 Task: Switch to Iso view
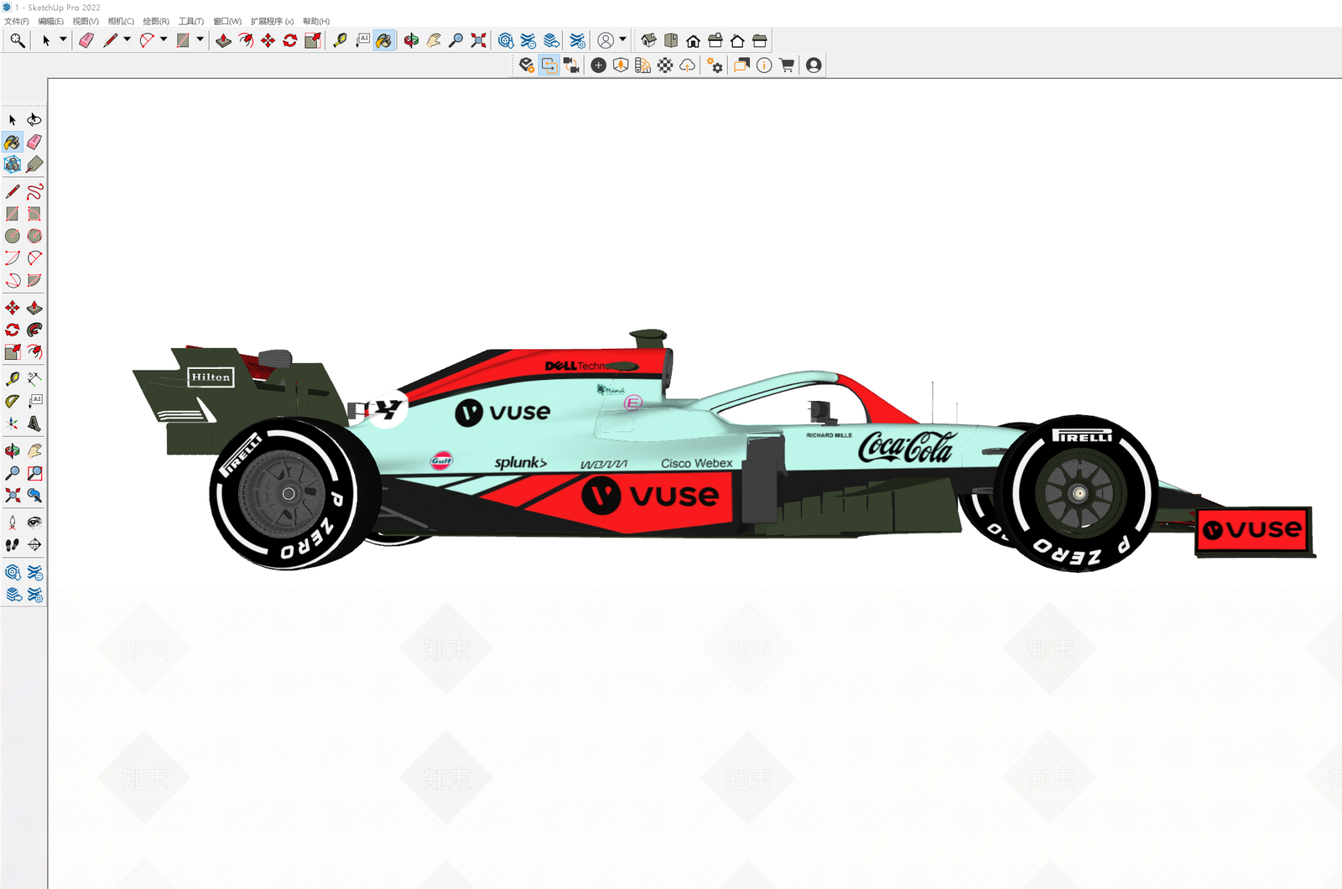click(x=648, y=40)
